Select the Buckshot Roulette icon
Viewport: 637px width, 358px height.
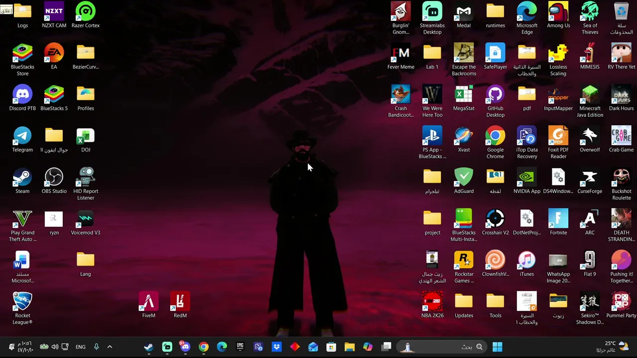621,184
